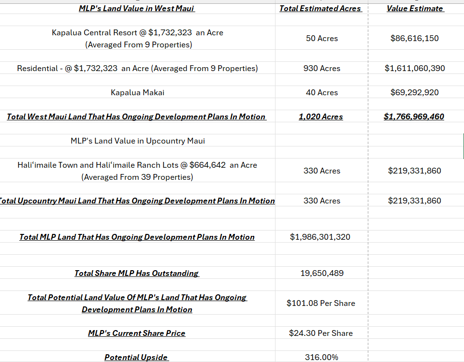Click 'MLP's Land Value in Upcountry Maui' cell
The image size is (464, 362).
138,141
